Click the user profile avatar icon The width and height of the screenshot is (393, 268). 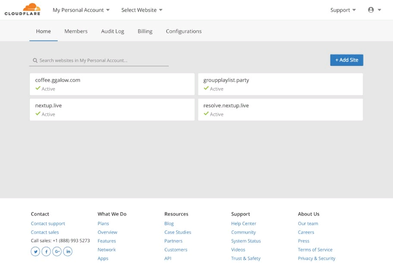point(371,10)
